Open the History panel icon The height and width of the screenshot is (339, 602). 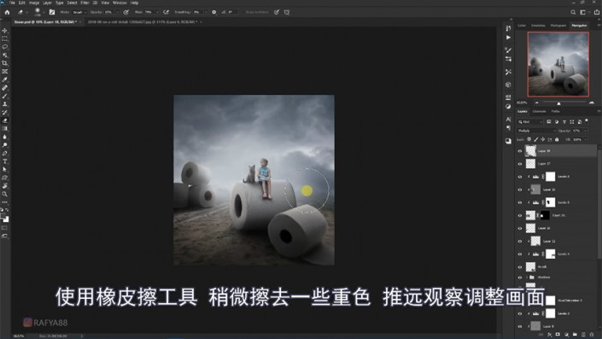508,28
